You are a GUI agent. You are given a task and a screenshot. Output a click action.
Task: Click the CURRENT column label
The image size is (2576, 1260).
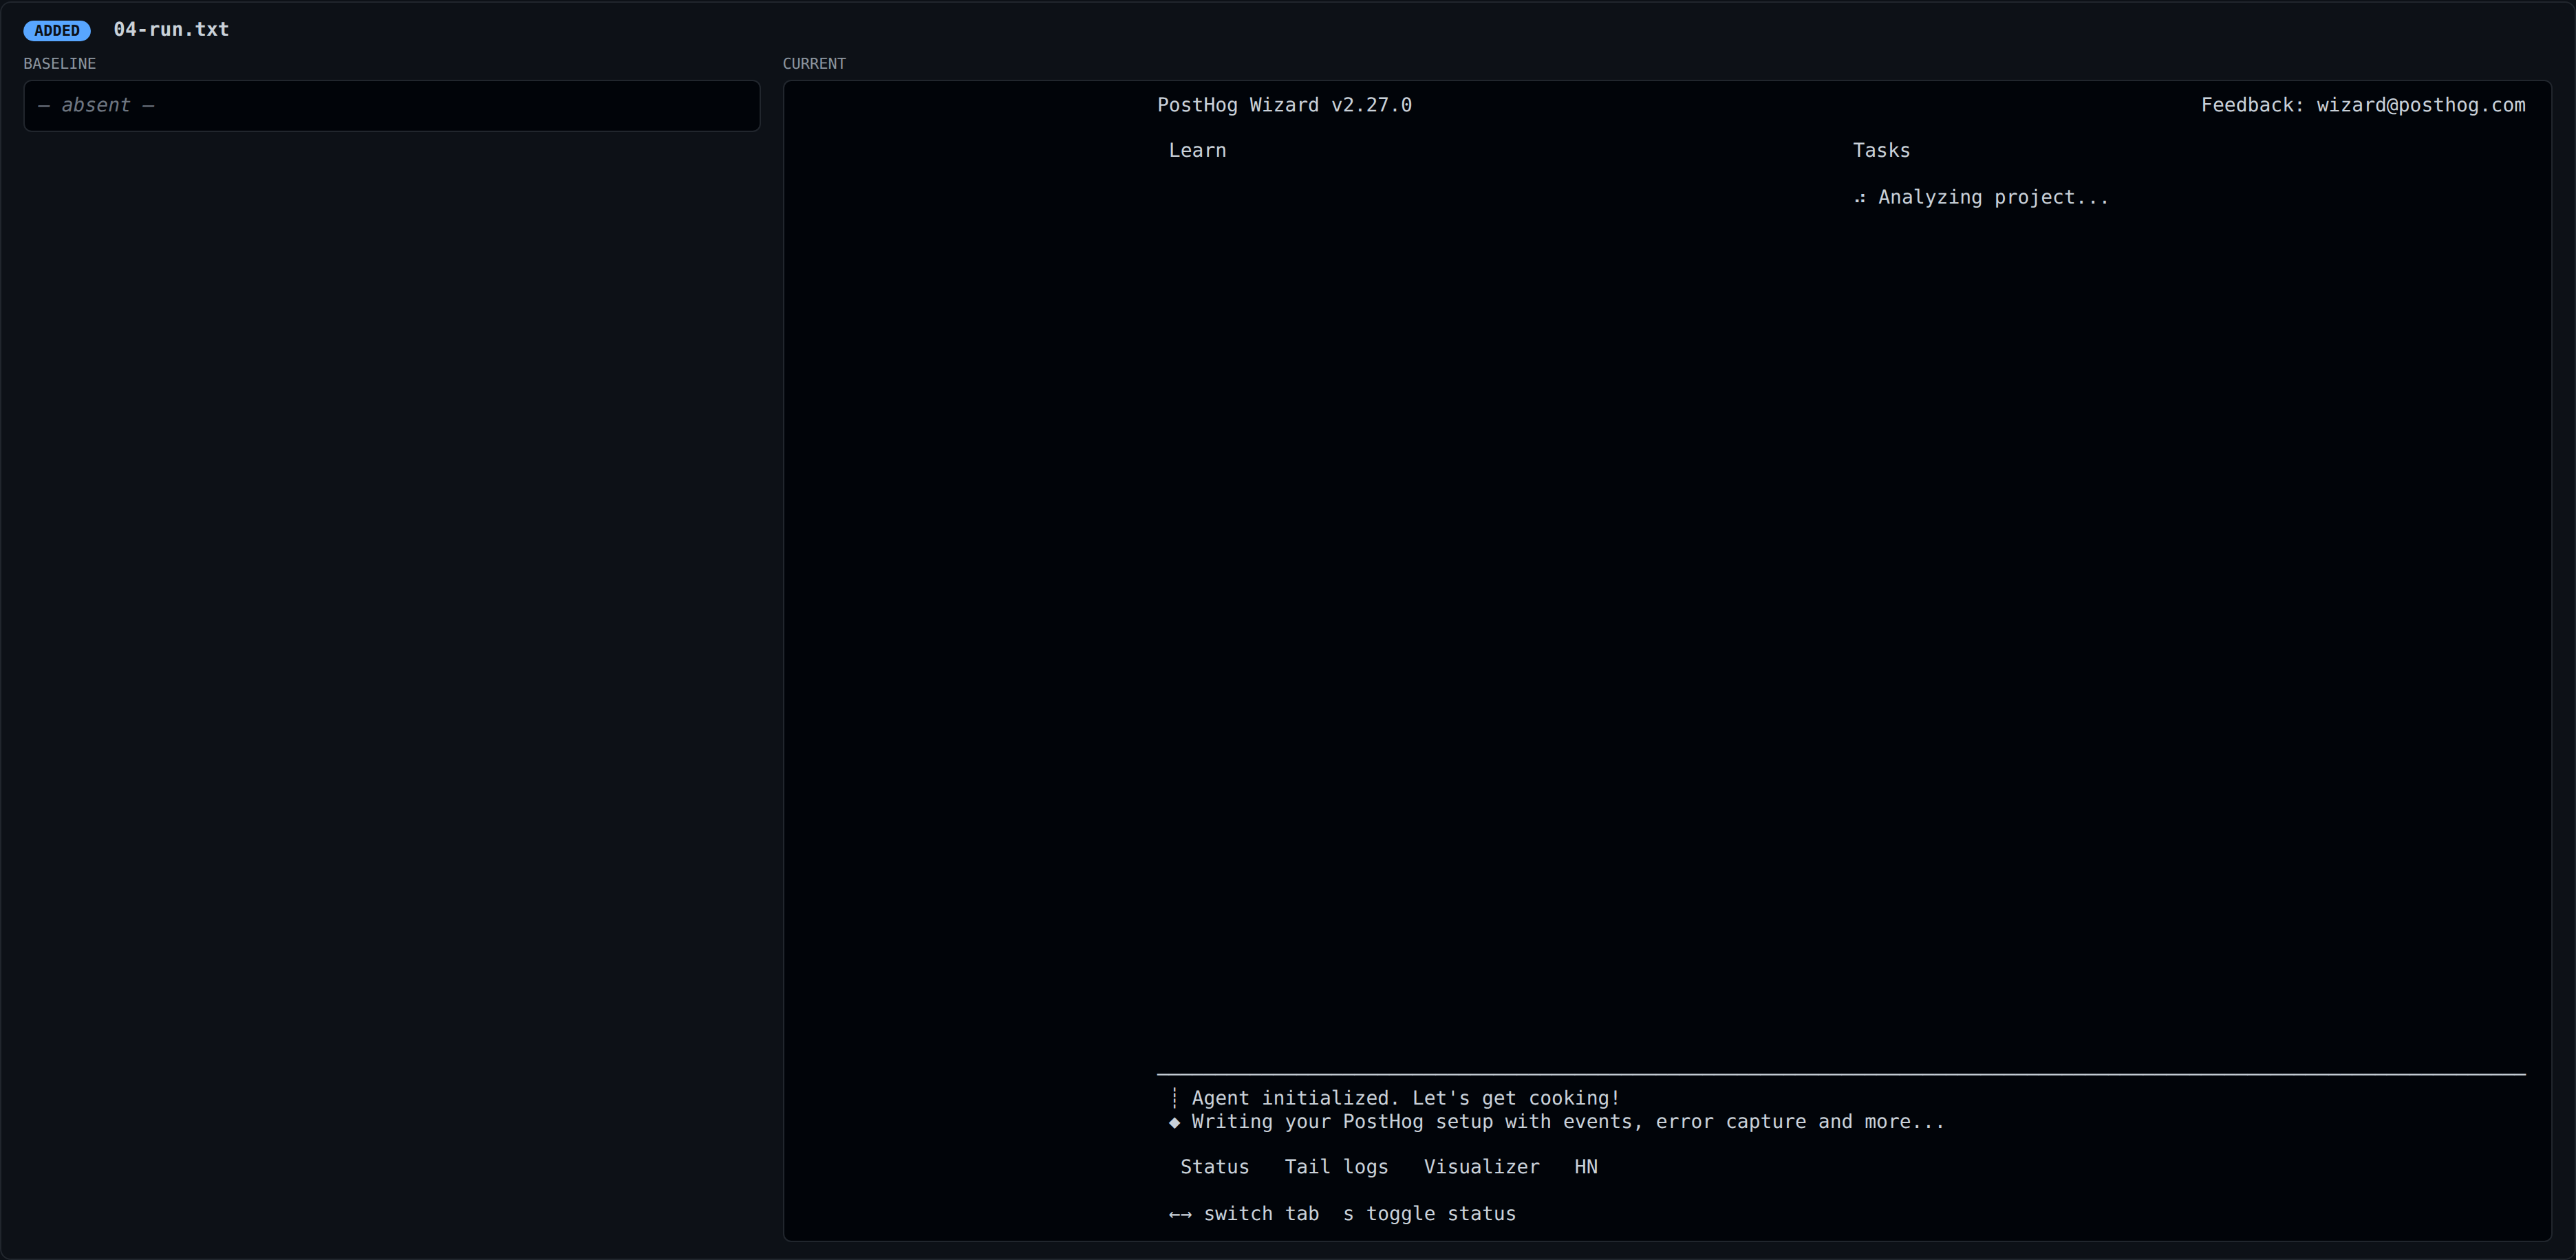point(814,63)
